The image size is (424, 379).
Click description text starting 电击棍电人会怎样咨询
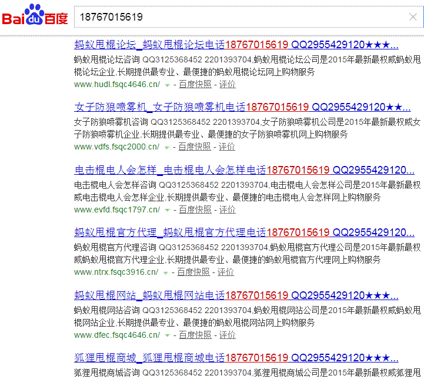(x=248, y=191)
